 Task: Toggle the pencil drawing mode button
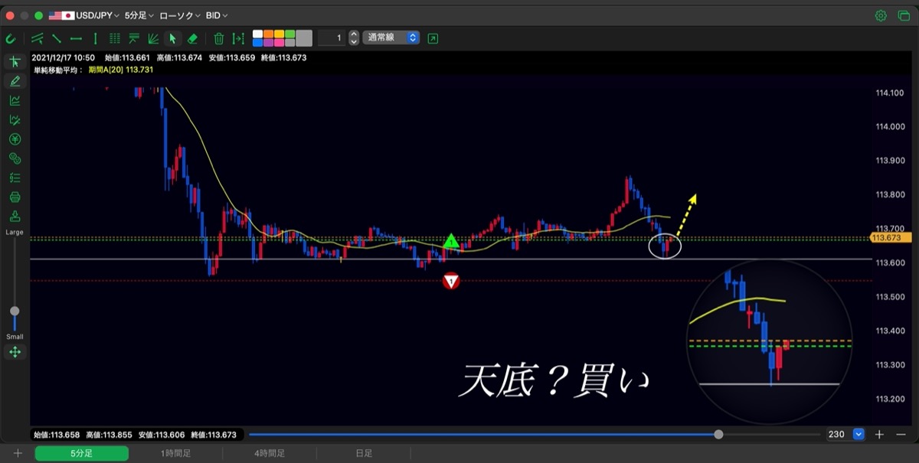[15, 81]
